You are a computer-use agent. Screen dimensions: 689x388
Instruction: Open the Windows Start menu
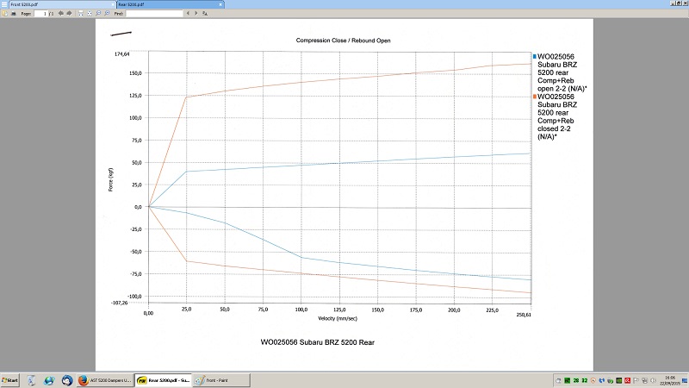[x=10, y=379]
